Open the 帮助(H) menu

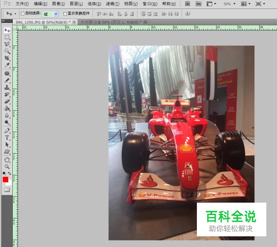coord(169,4)
